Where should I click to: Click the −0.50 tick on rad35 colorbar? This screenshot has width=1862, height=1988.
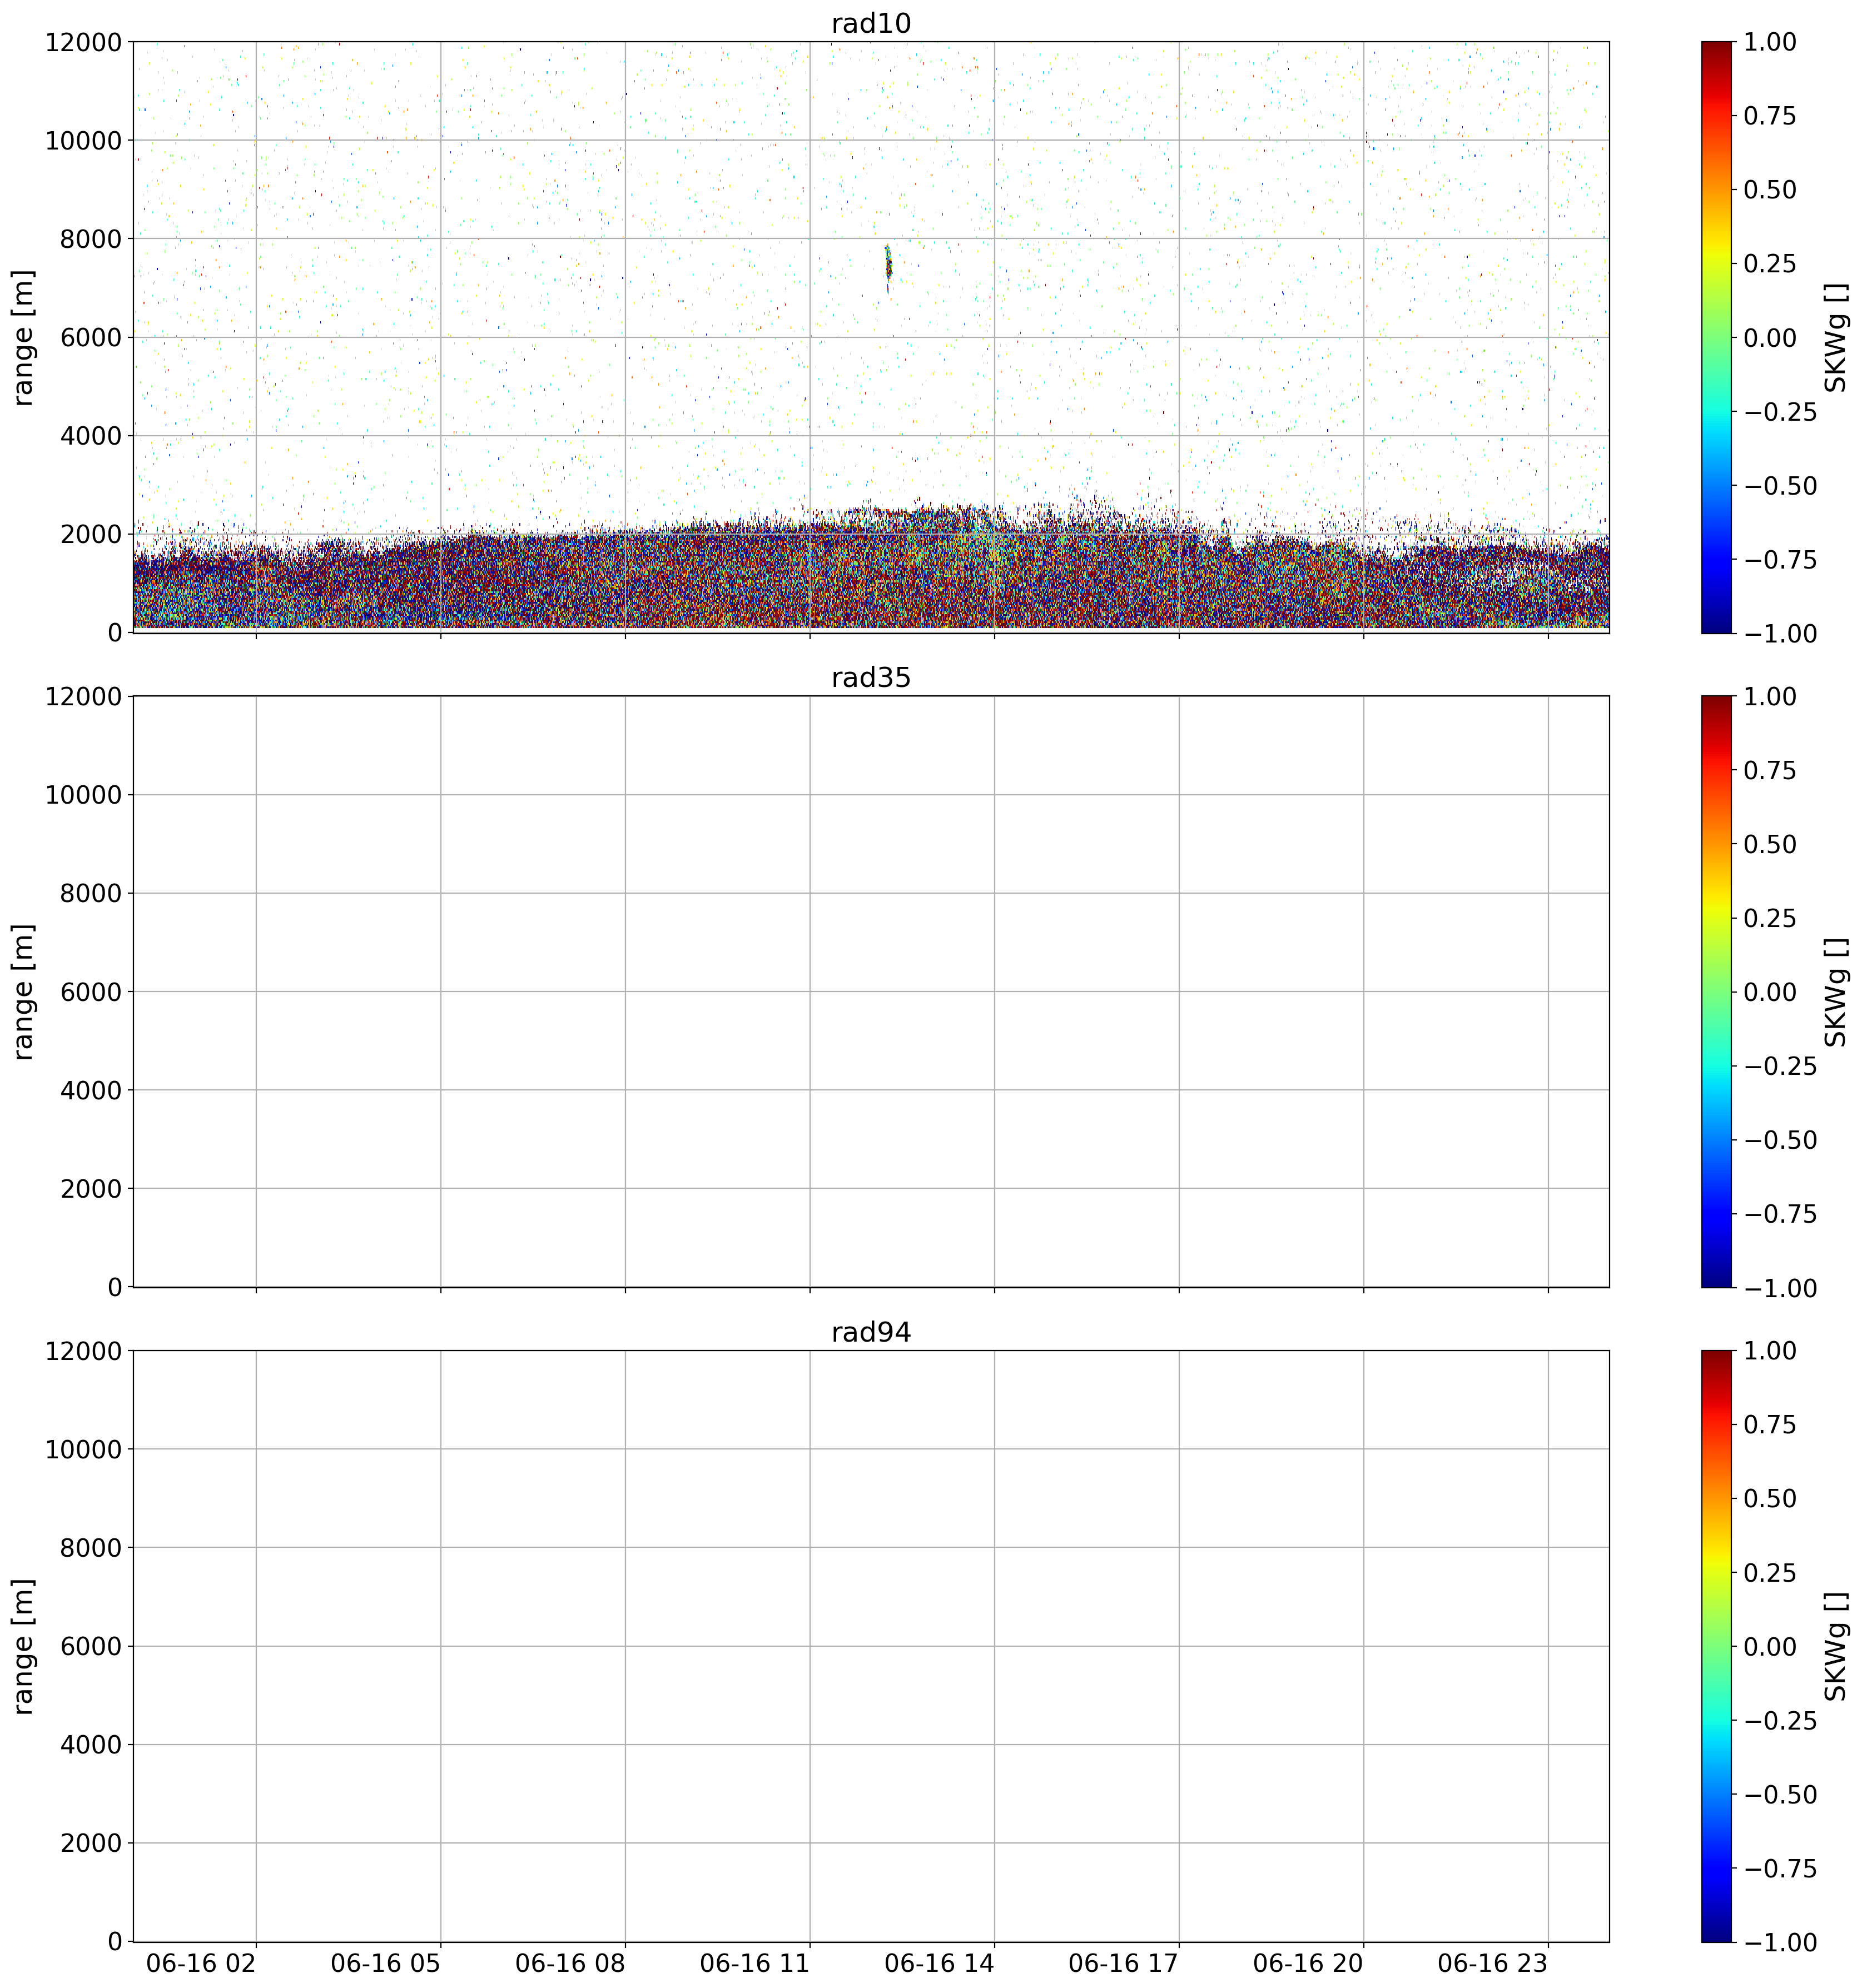(1781, 1140)
